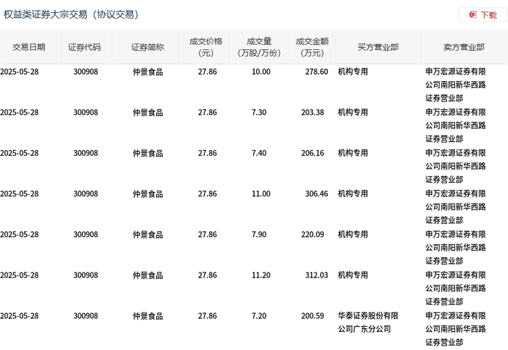Select the amount cell 200.59

click(312, 316)
